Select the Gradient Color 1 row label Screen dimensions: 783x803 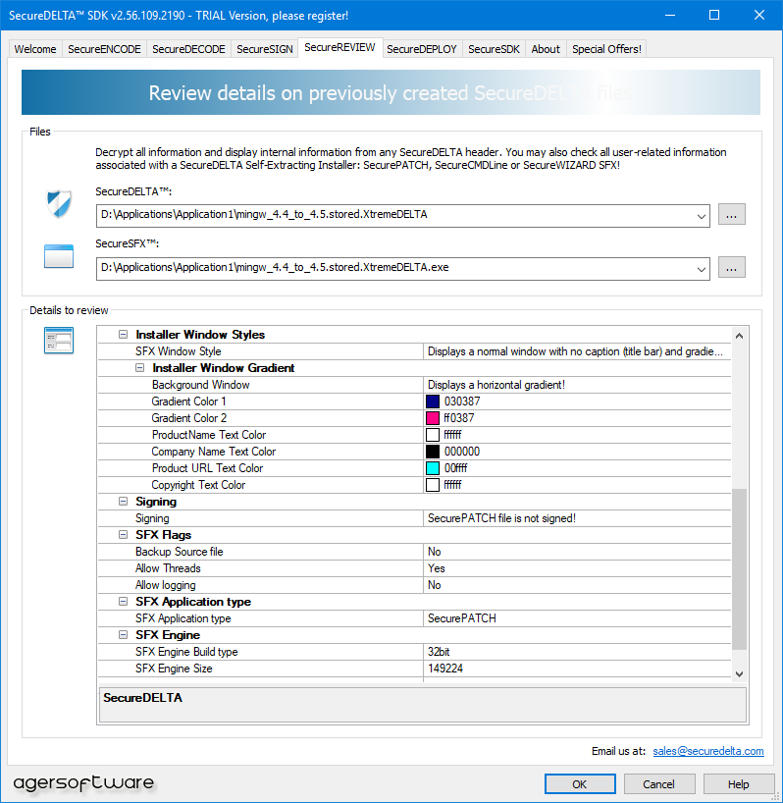coord(188,401)
